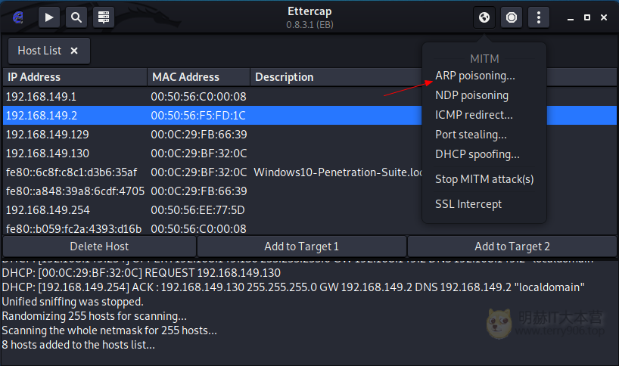The image size is (619, 366).
Task: Click MAC address 00:50:56:F5:FD:1C
Action: point(198,116)
